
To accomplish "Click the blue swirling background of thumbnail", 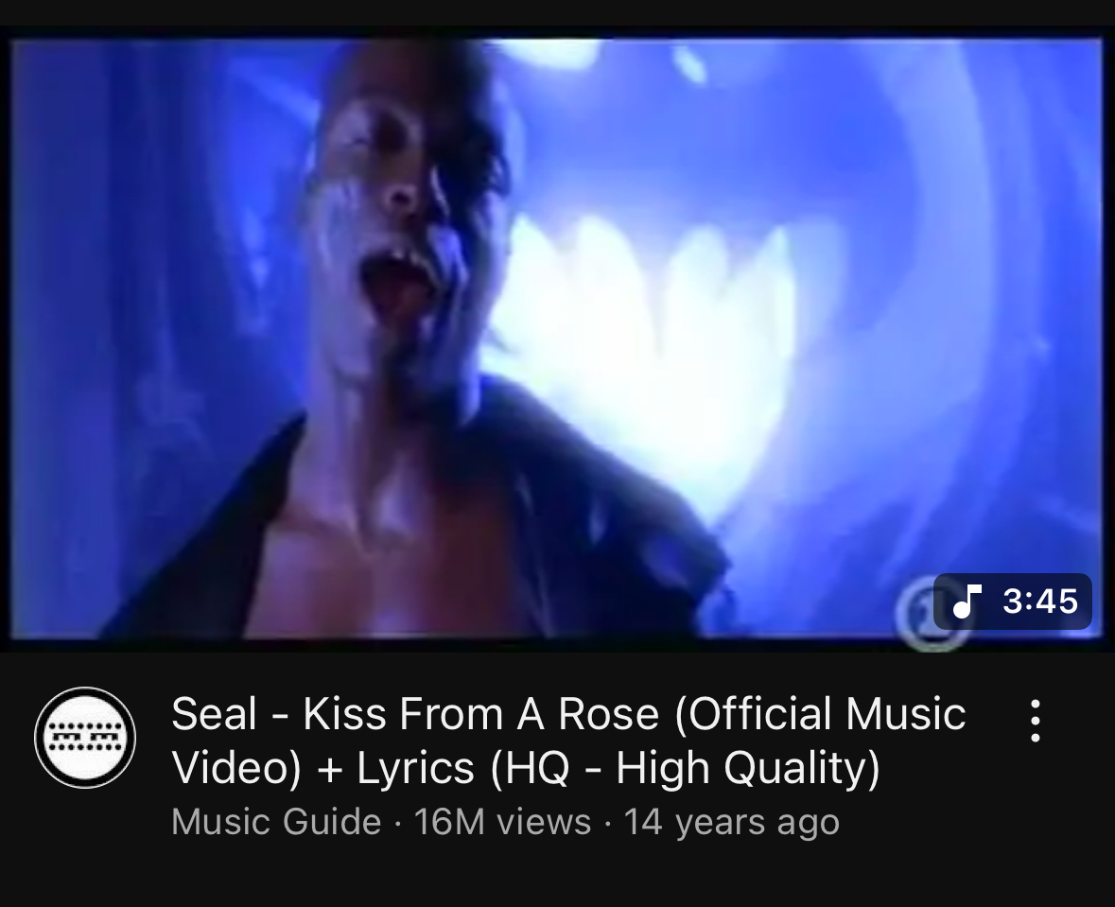I will 924,285.
